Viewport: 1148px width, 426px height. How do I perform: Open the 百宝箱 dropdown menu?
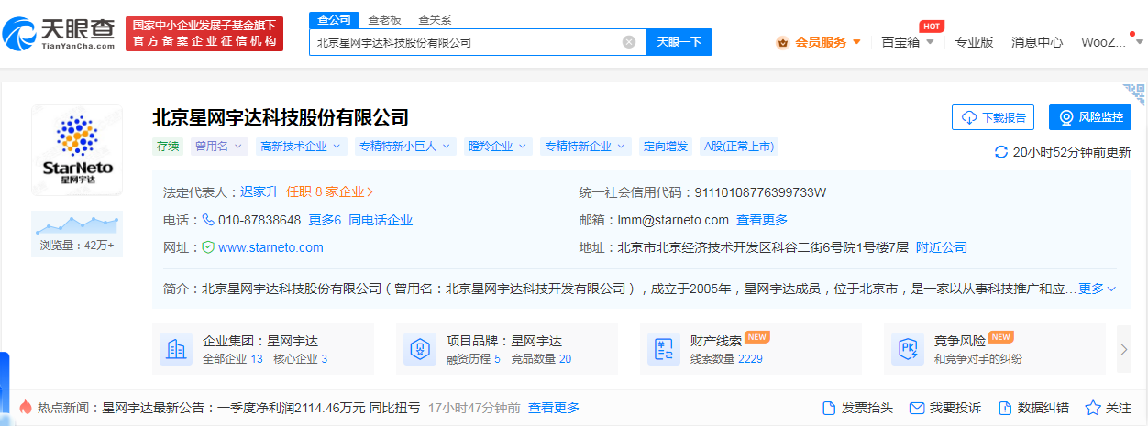[908, 42]
